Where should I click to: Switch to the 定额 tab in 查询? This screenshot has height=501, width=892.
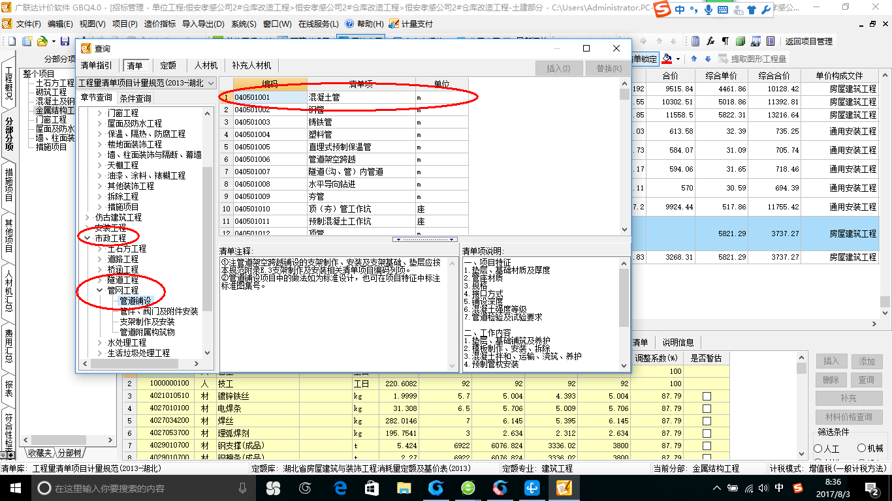point(168,65)
